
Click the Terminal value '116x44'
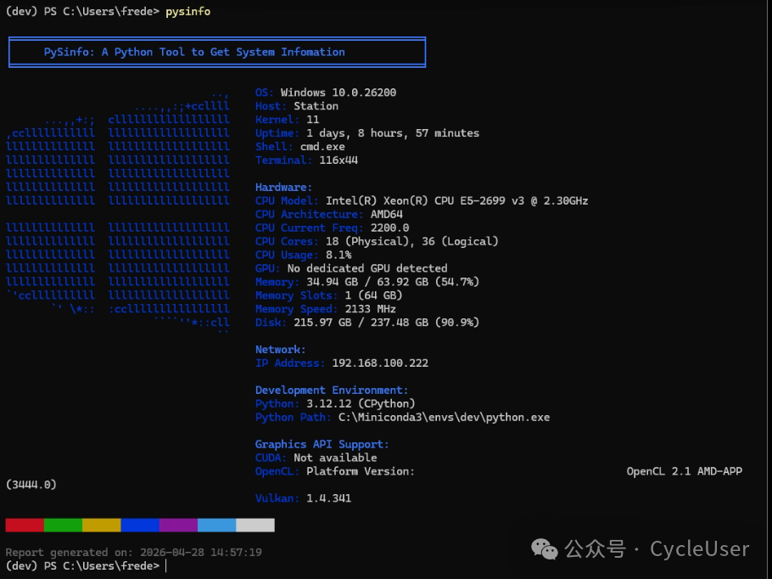pyautogui.click(x=338, y=160)
